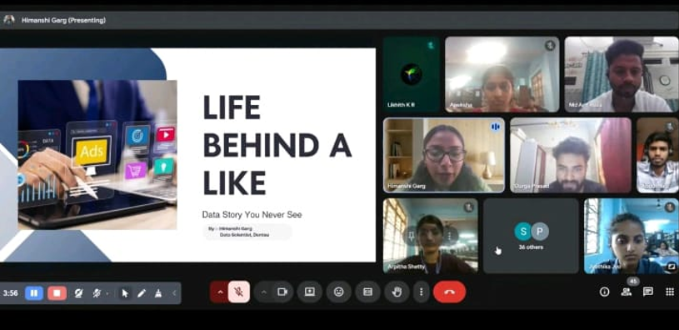Toggle the recorder webcam overlay icon
679x330 pixels.
tap(78, 293)
